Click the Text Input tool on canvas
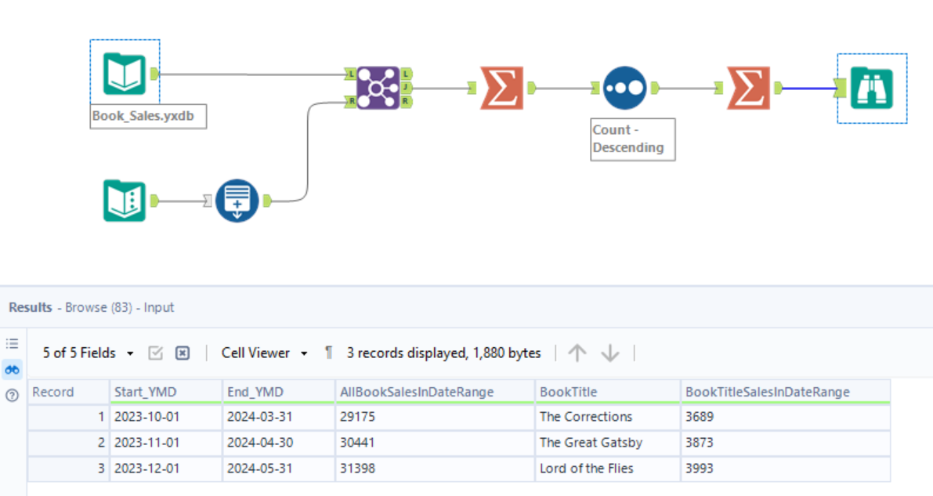 click(125, 201)
